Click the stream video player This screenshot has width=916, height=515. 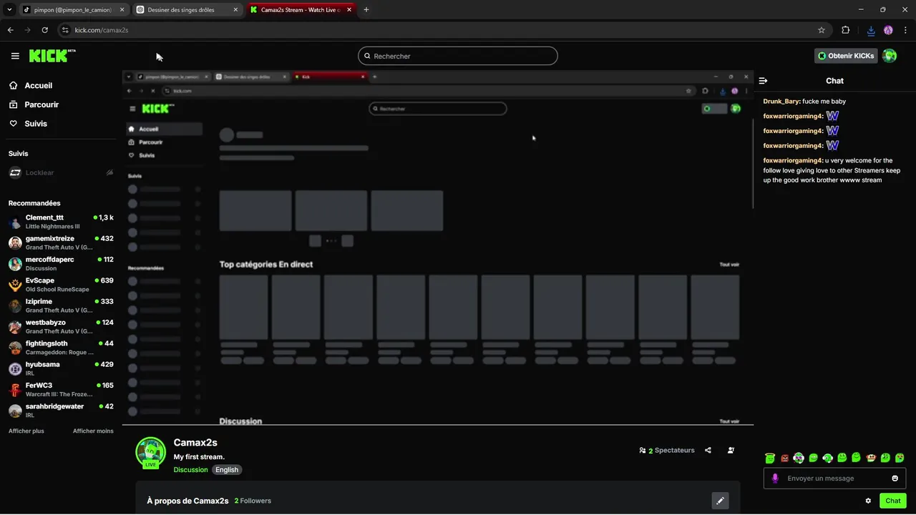click(438, 247)
